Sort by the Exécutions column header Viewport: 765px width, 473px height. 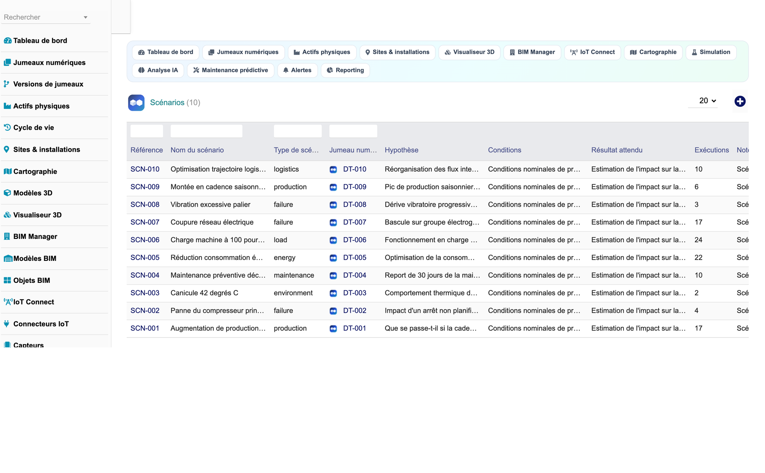pyautogui.click(x=712, y=150)
